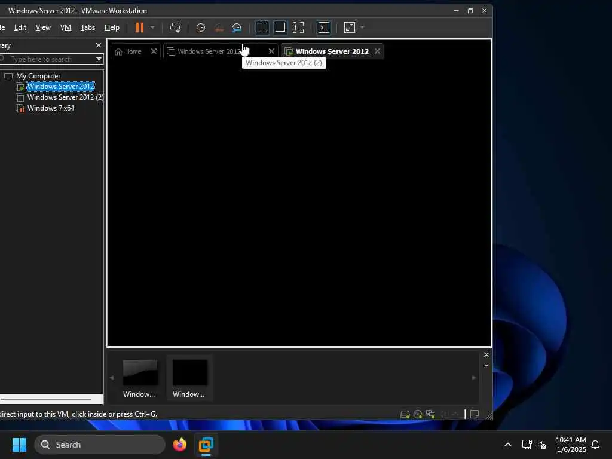Show hidden system tray icons chevron
The width and height of the screenshot is (612, 459).
(508, 445)
